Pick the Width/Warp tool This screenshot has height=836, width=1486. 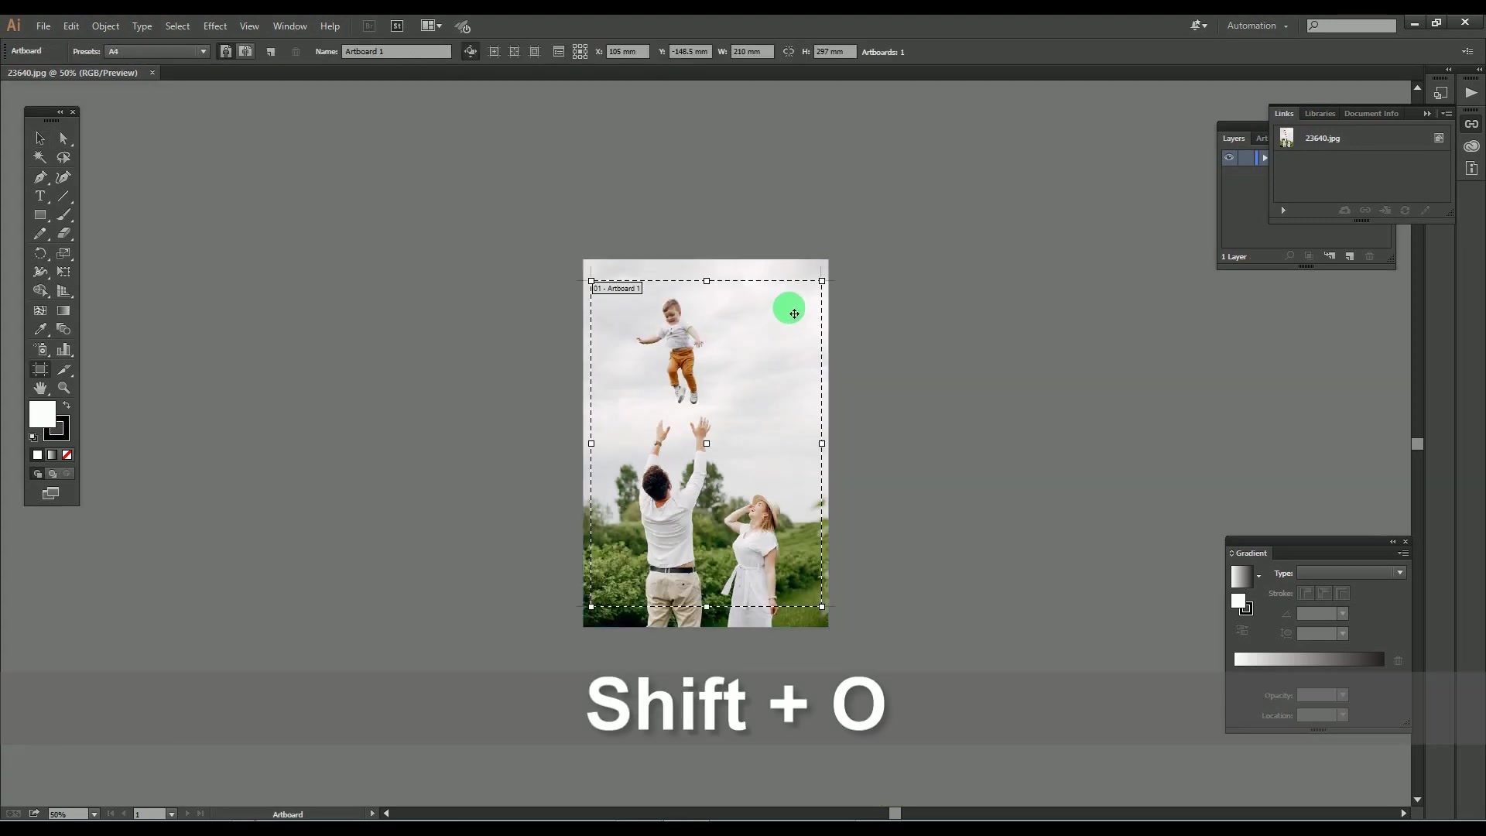tap(40, 272)
